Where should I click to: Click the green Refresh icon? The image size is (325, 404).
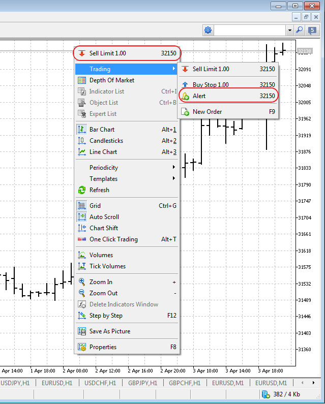(82, 190)
